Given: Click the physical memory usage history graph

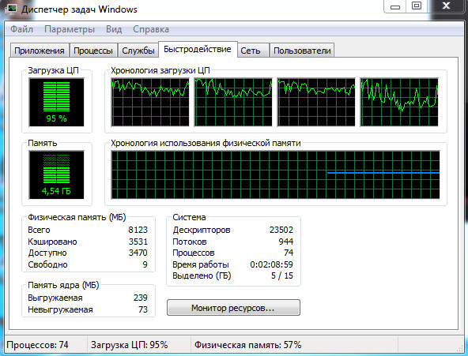Looking at the screenshot, I should tap(275, 175).
